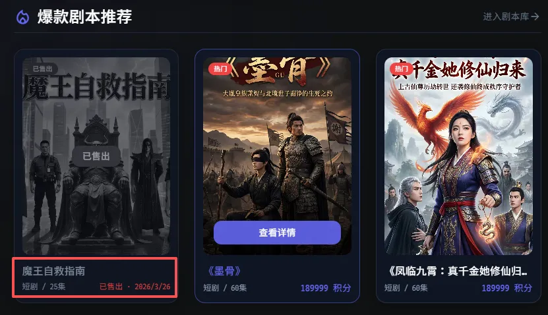Click the 热门 badge on the 墨骨 poster
The height and width of the screenshot is (315, 548).
pos(220,69)
